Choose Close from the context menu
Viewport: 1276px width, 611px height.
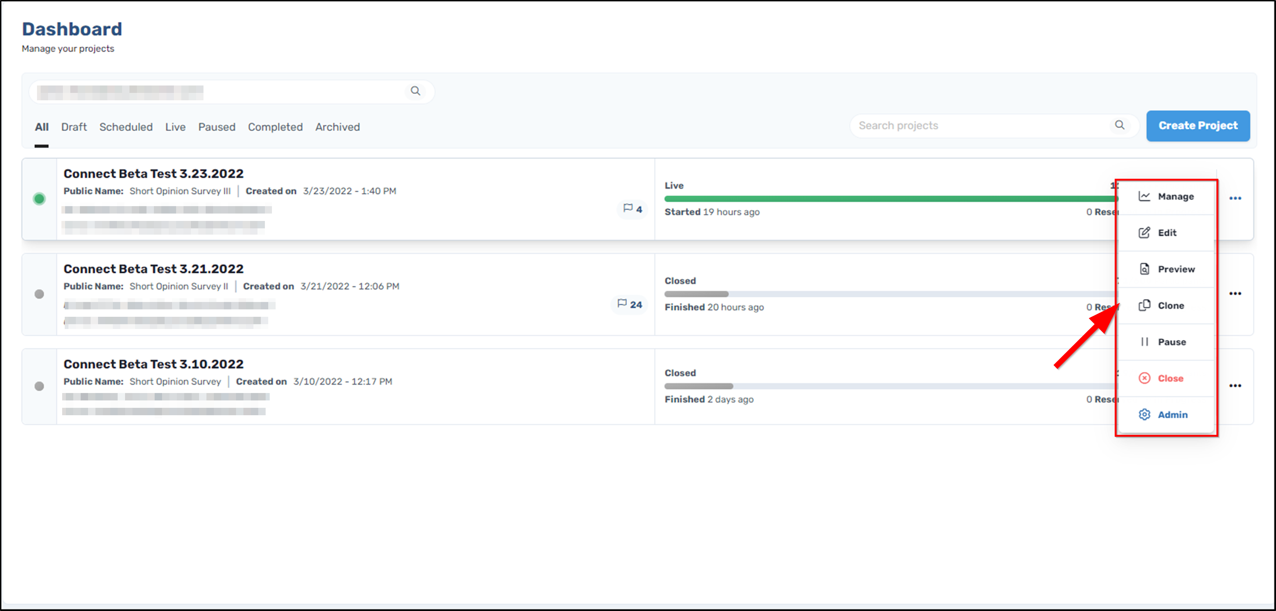pos(1166,378)
